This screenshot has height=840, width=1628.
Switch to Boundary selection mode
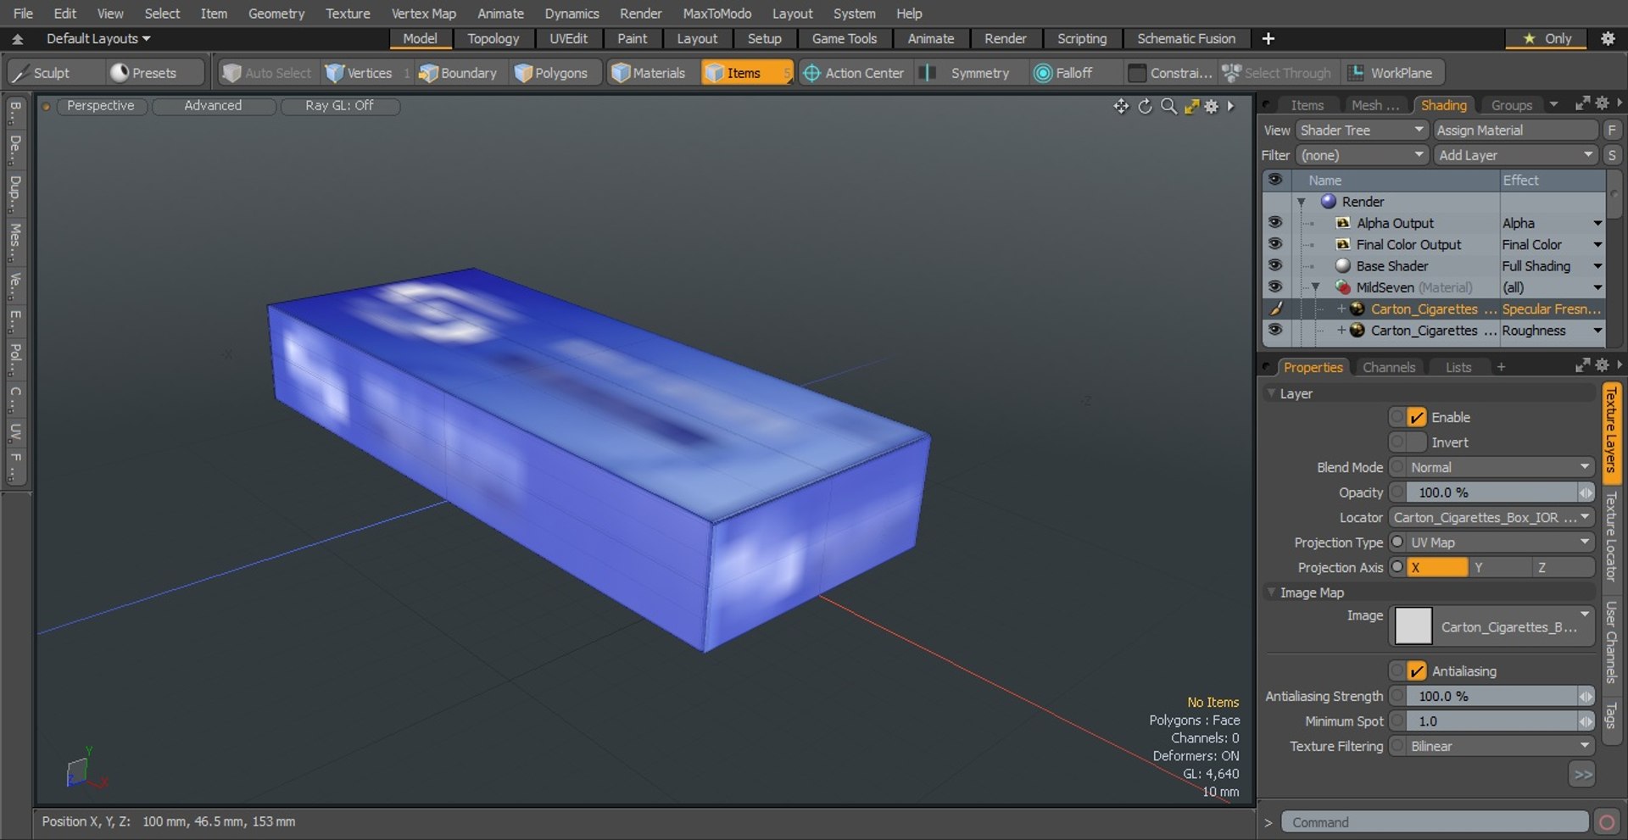458,73
